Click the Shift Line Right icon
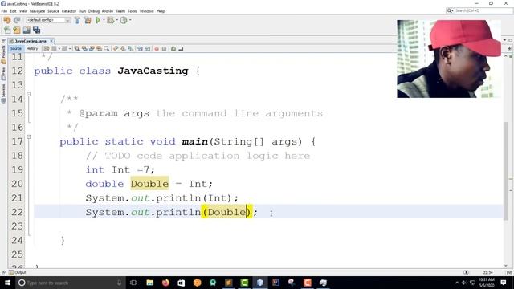514x289 pixels. (148, 49)
